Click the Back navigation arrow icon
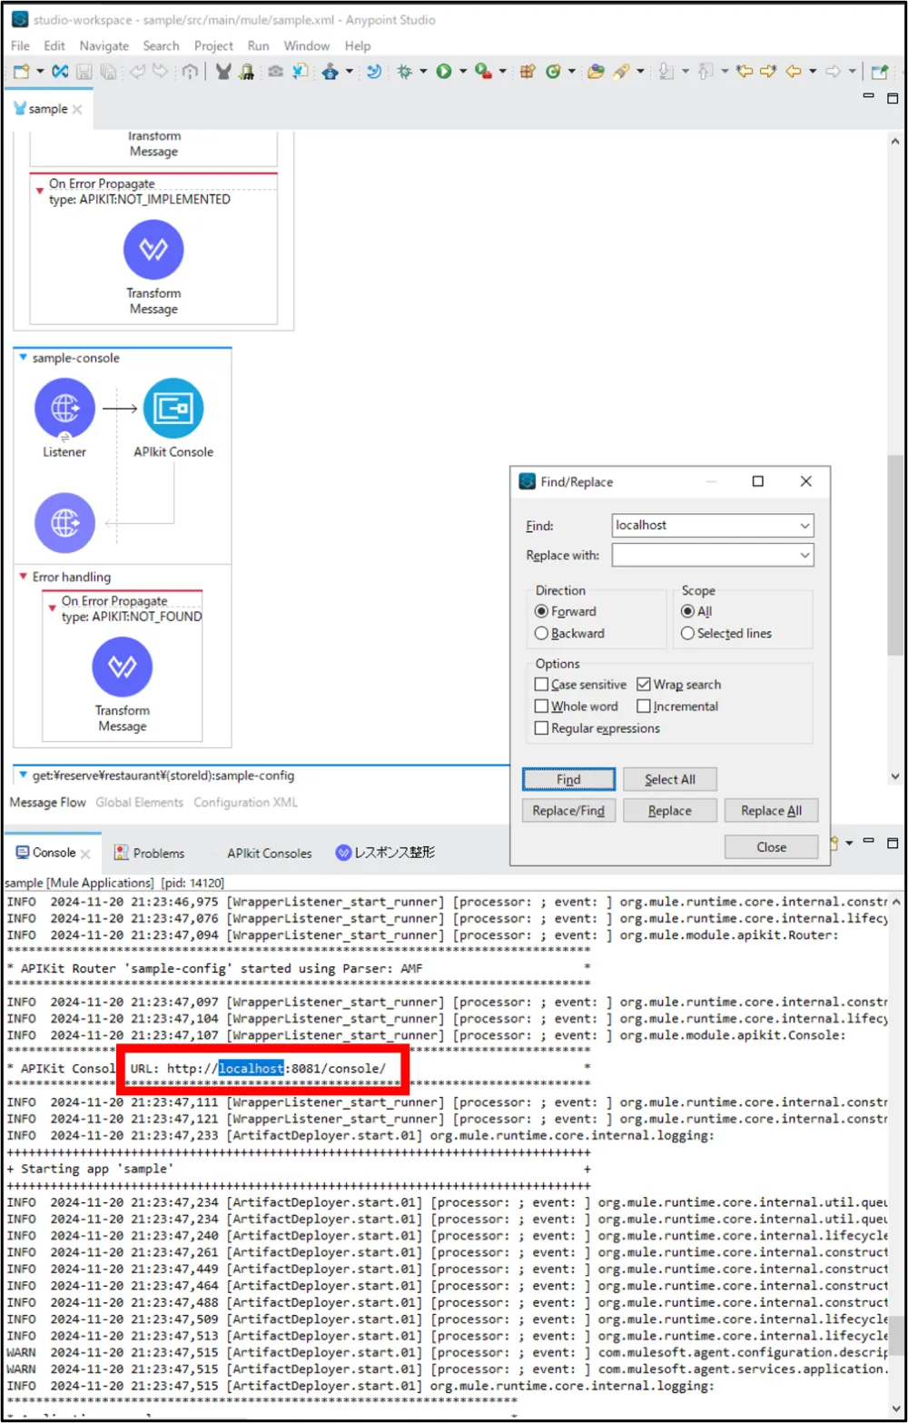This screenshot has width=908, height=1423. [793, 71]
